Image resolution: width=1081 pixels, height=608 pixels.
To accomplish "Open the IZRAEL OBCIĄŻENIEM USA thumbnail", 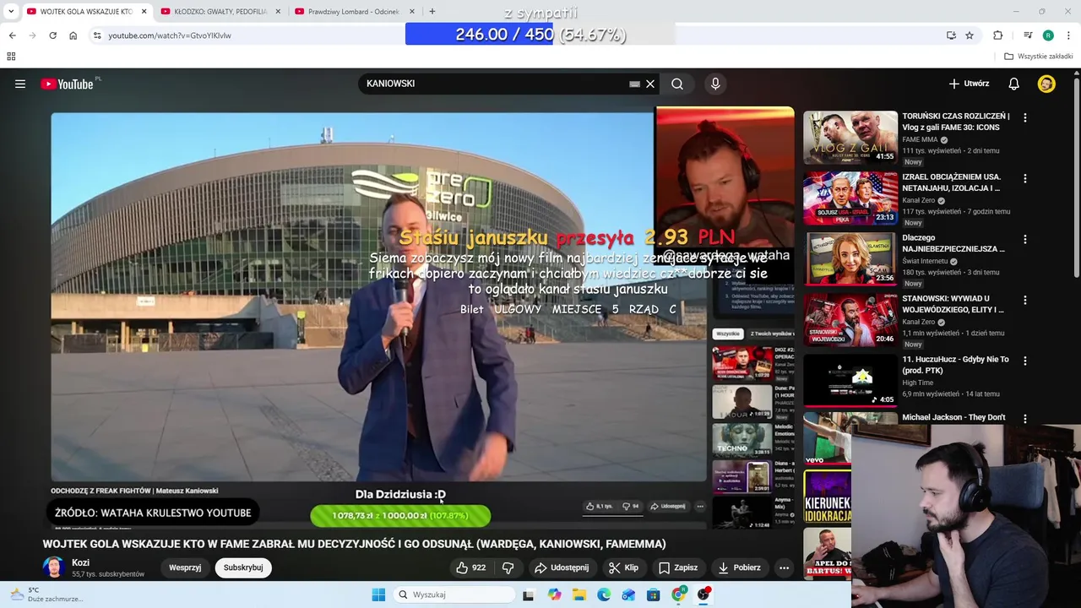I will 850,198.
